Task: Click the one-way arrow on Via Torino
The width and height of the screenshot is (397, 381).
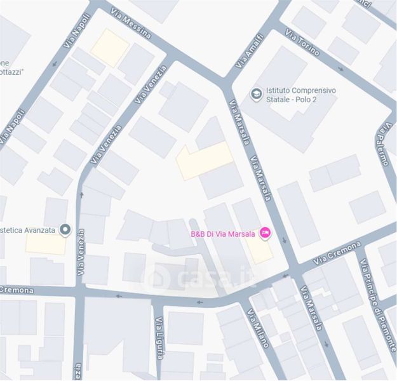Action: point(341,69)
